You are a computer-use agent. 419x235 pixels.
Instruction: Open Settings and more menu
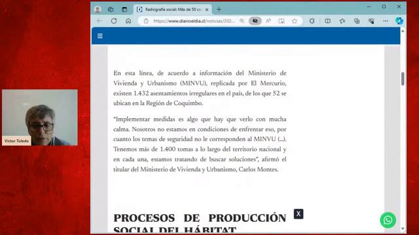click(386, 21)
